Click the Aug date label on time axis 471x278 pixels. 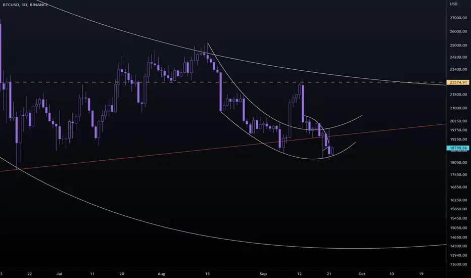click(x=161, y=274)
